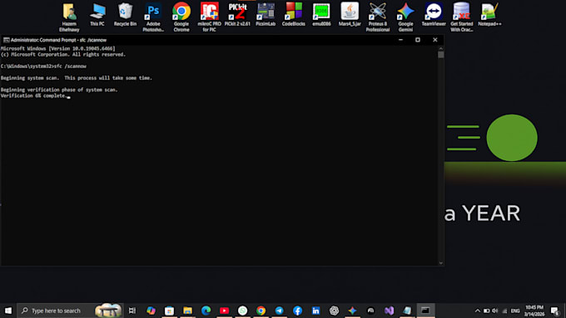This screenshot has height=318, width=566.
Task: Select the Mars4_5.jar desktop icon
Action: tap(350, 14)
